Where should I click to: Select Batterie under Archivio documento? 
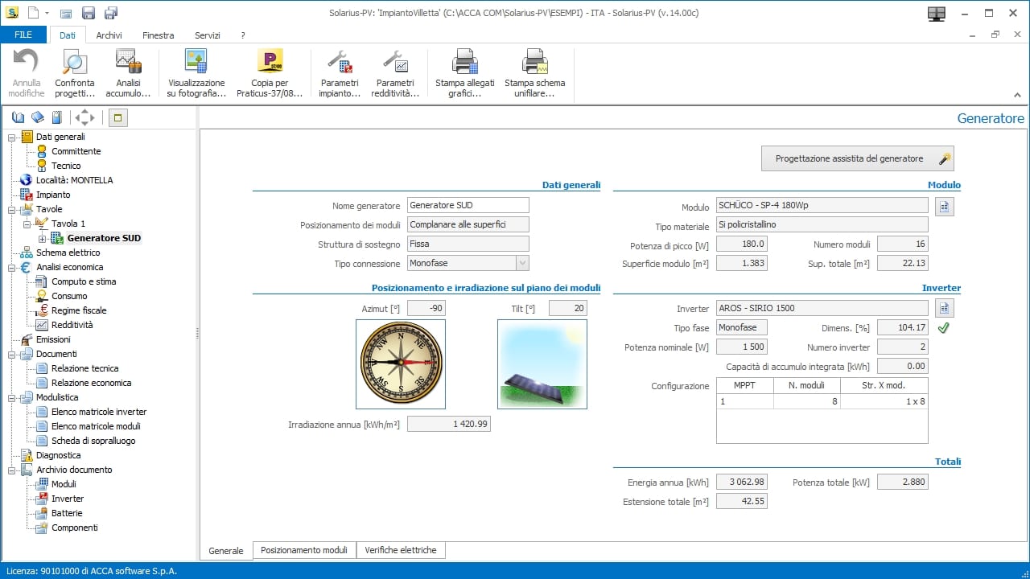click(67, 513)
